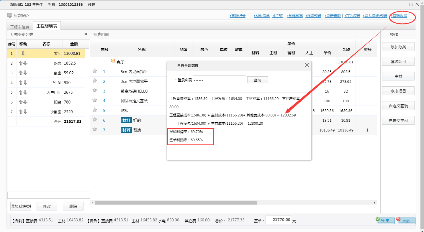The image size is (424, 232).
Task: Click the 刷新定额 link in the toolbar
Action: (333, 16)
